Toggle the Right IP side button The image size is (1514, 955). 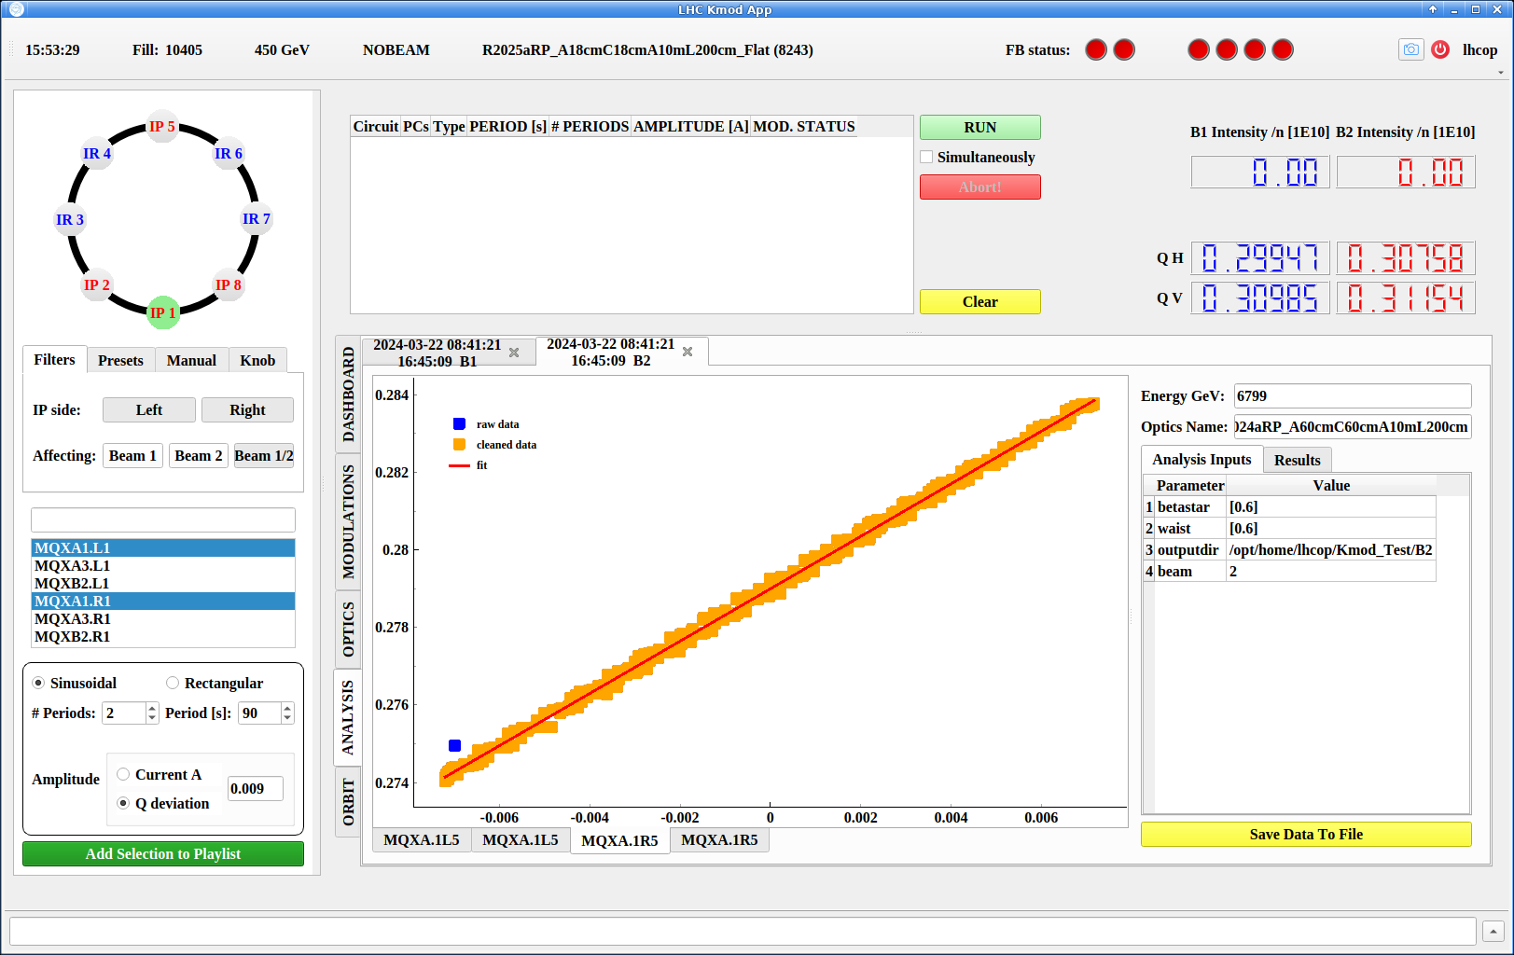point(247,409)
